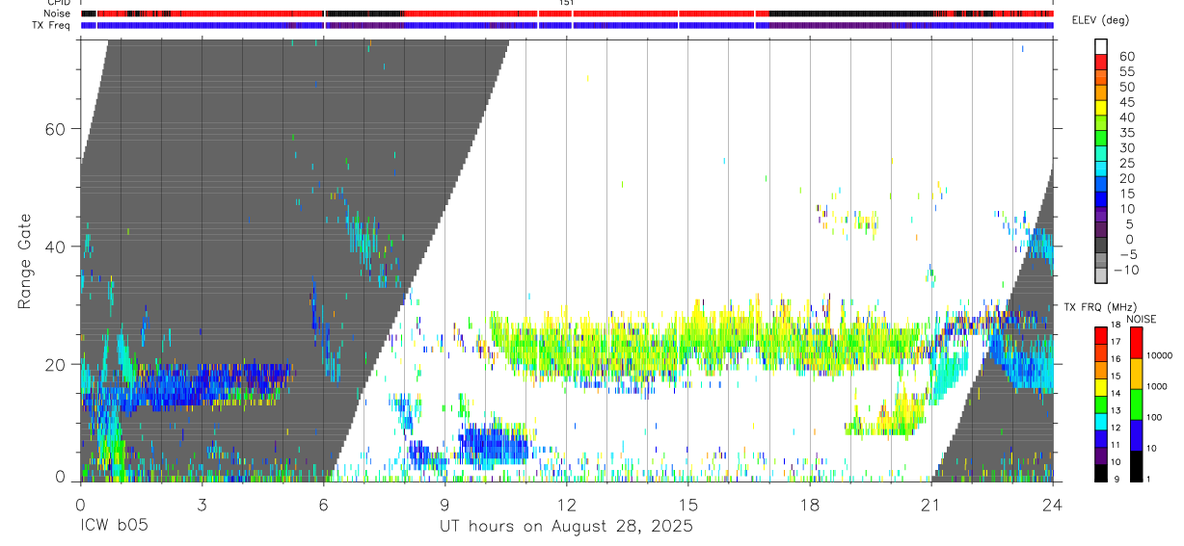This screenshot has width=1184, height=546.
Task: Click the 60 label on ELEV scale
Action: pyautogui.click(x=1126, y=56)
